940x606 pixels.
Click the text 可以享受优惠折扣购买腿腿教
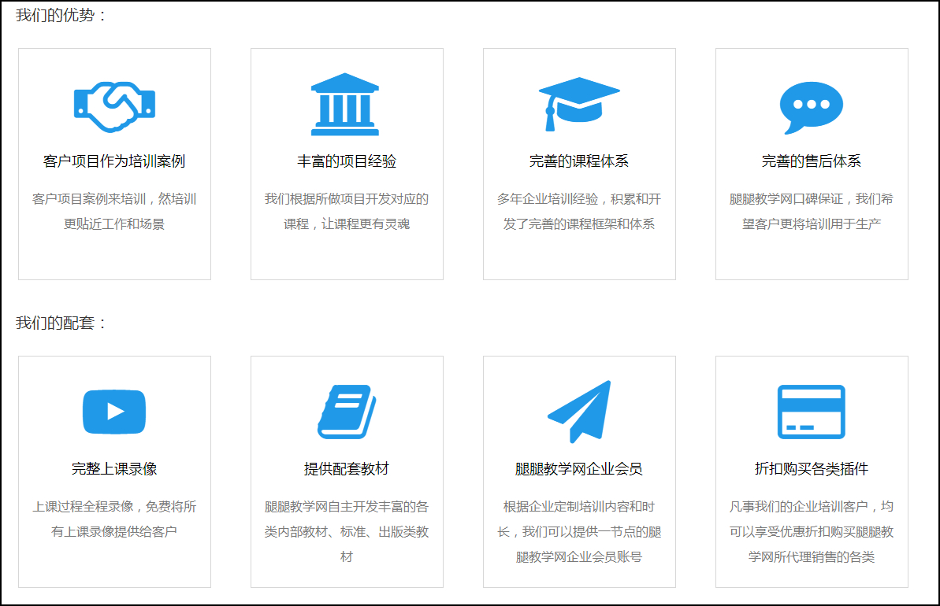pyautogui.click(x=811, y=532)
